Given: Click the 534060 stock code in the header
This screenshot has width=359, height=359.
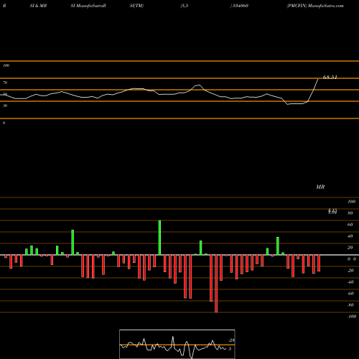Looking at the screenshot, I should tap(240, 6).
